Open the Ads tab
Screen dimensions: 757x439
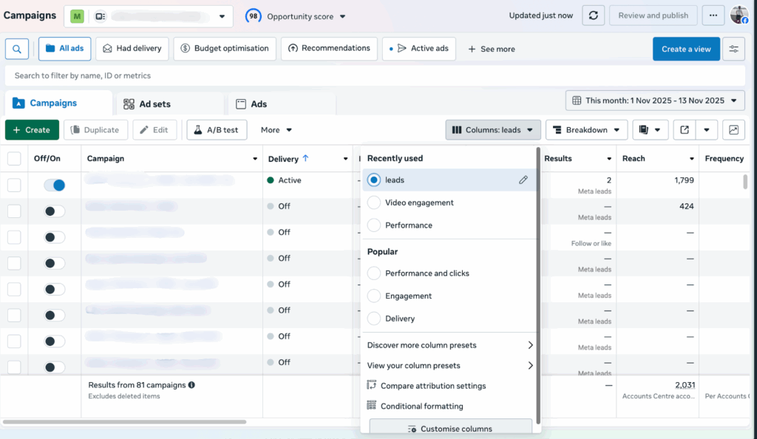258,104
